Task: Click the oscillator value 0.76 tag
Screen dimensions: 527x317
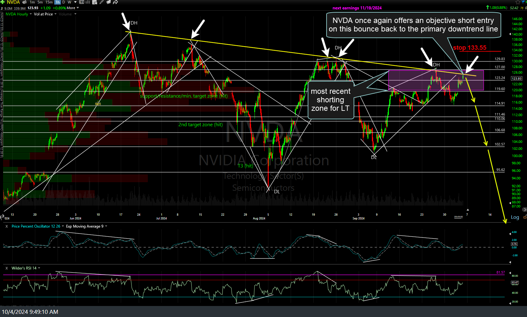Action: pyautogui.click(x=514, y=244)
